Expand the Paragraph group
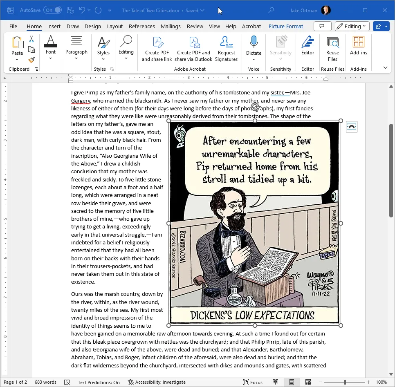The image size is (395, 387). (76, 47)
